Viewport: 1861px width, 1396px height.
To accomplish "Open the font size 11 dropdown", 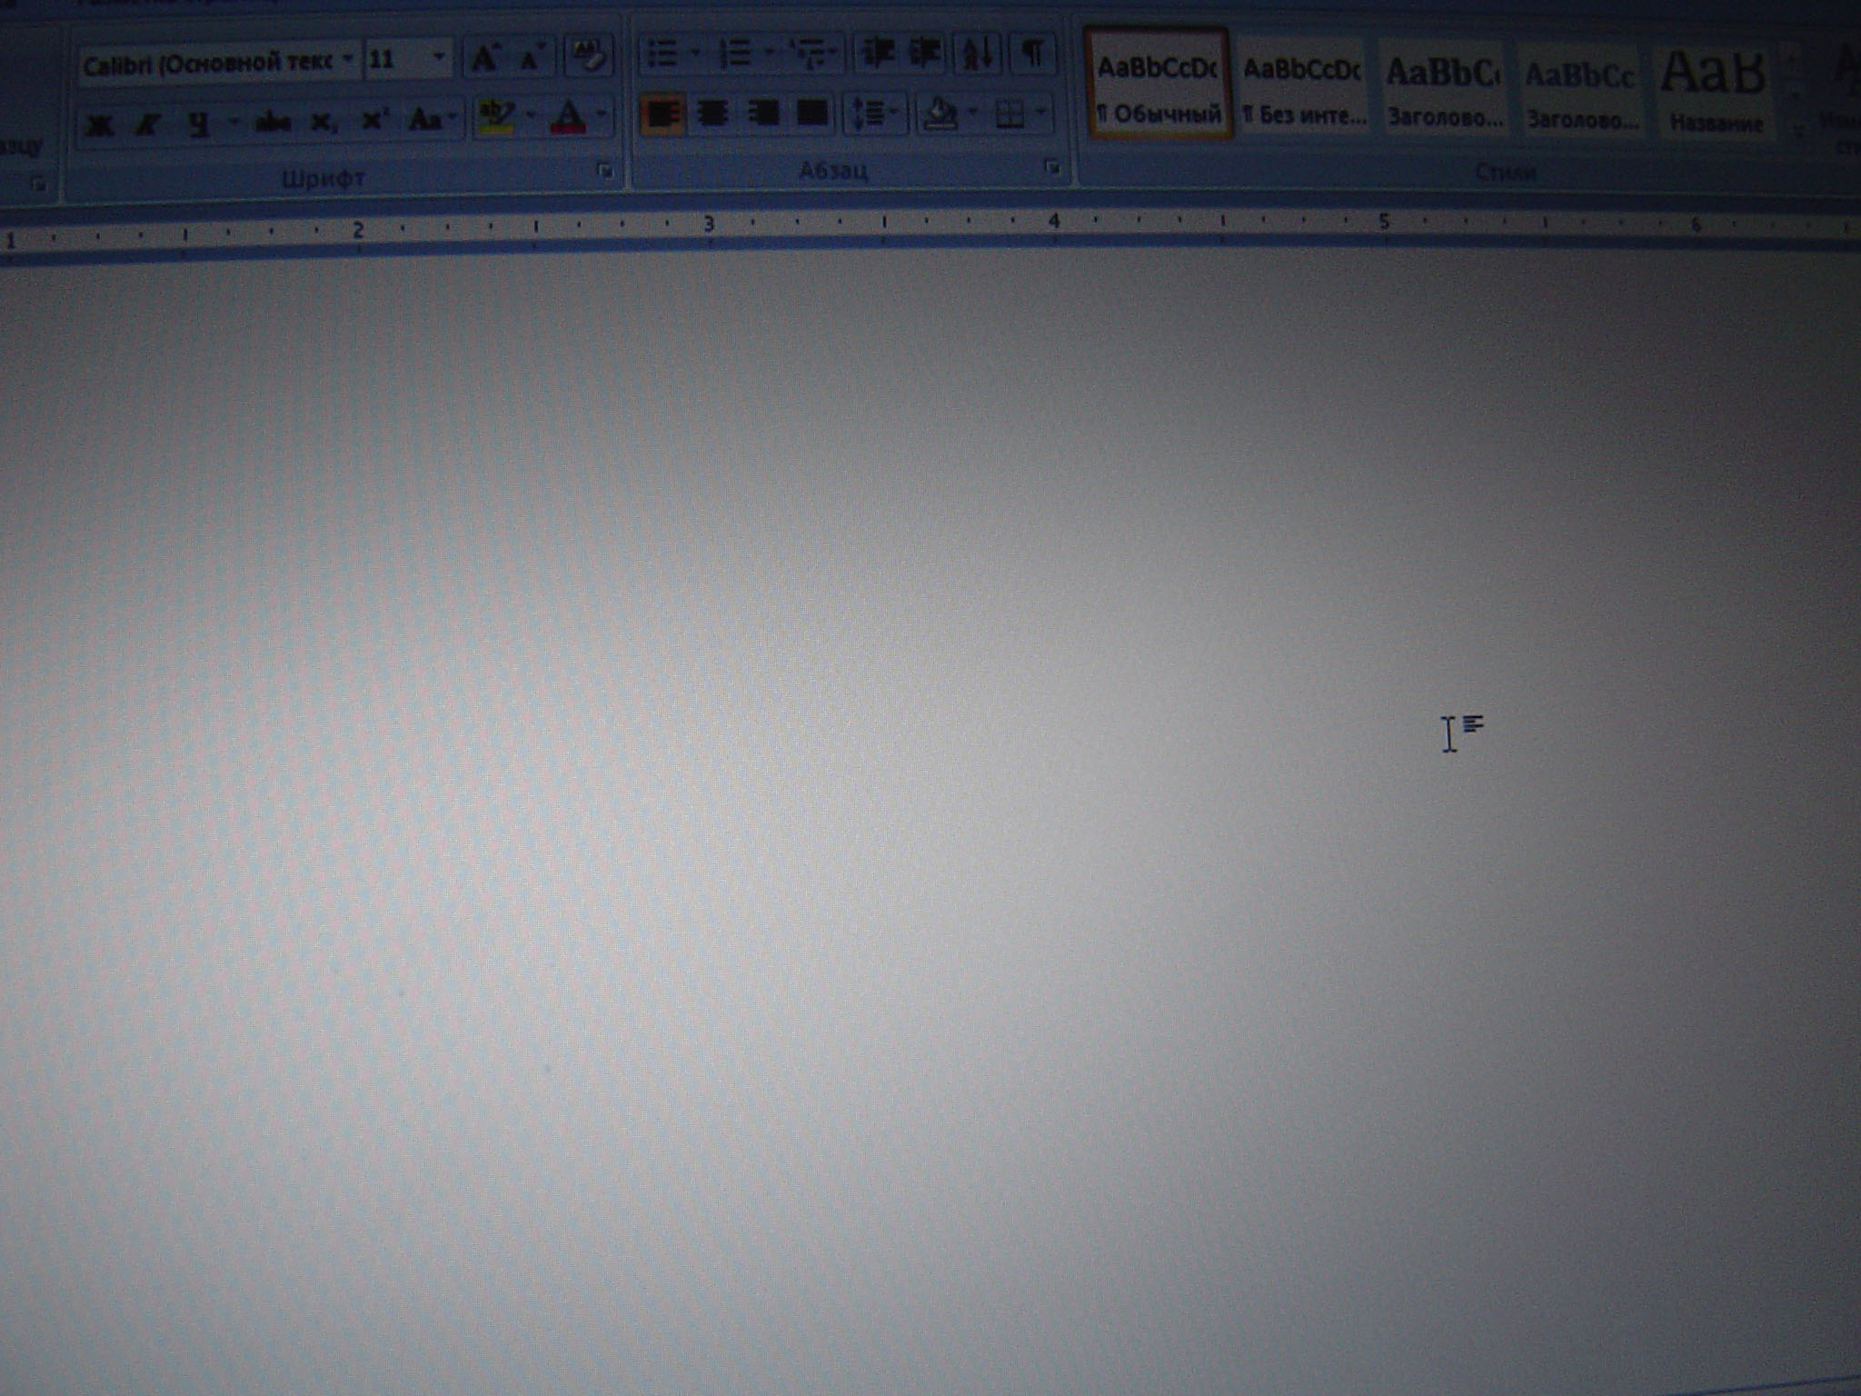I will point(438,59).
